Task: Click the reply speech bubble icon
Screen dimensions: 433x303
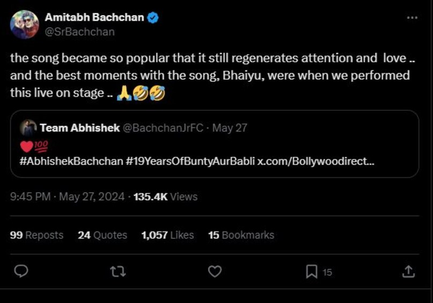Action: pyautogui.click(x=21, y=272)
